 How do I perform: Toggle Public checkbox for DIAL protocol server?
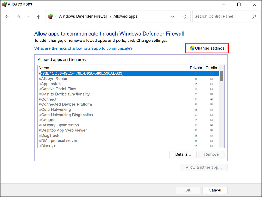211,141
